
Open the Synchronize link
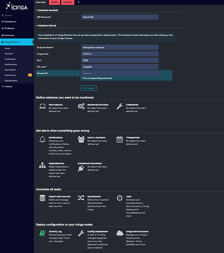pos(94,196)
